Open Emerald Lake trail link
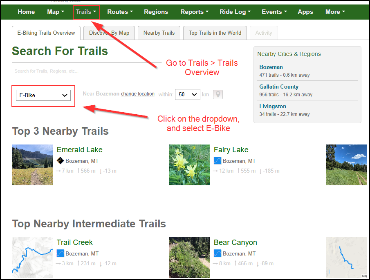 (80, 150)
